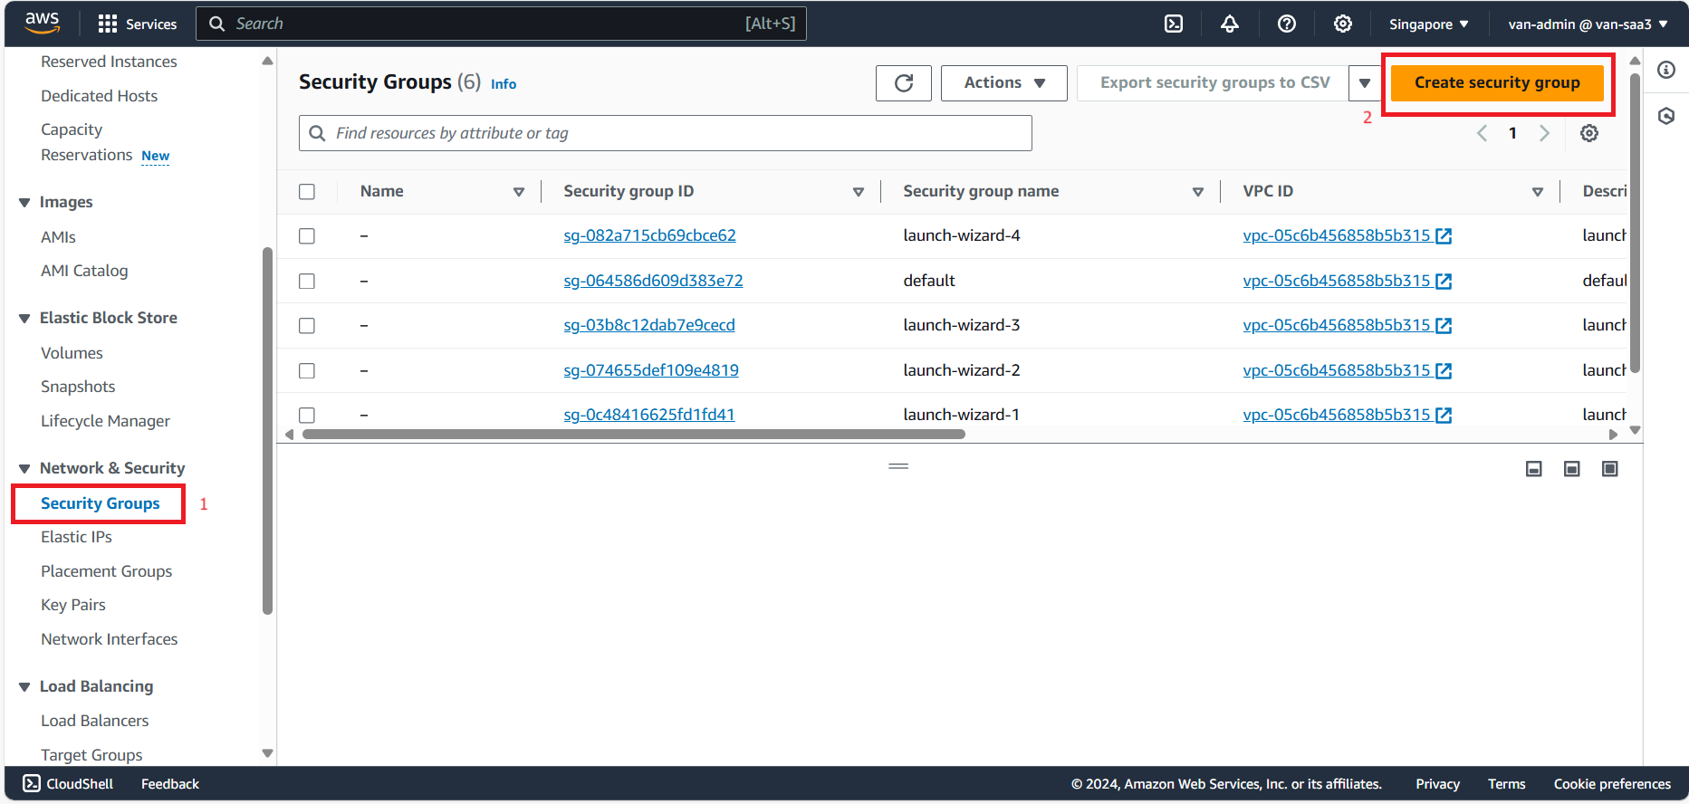Open CloudShell in the footer
The width and height of the screenshot is (1689, 804).
coord(68,784)
